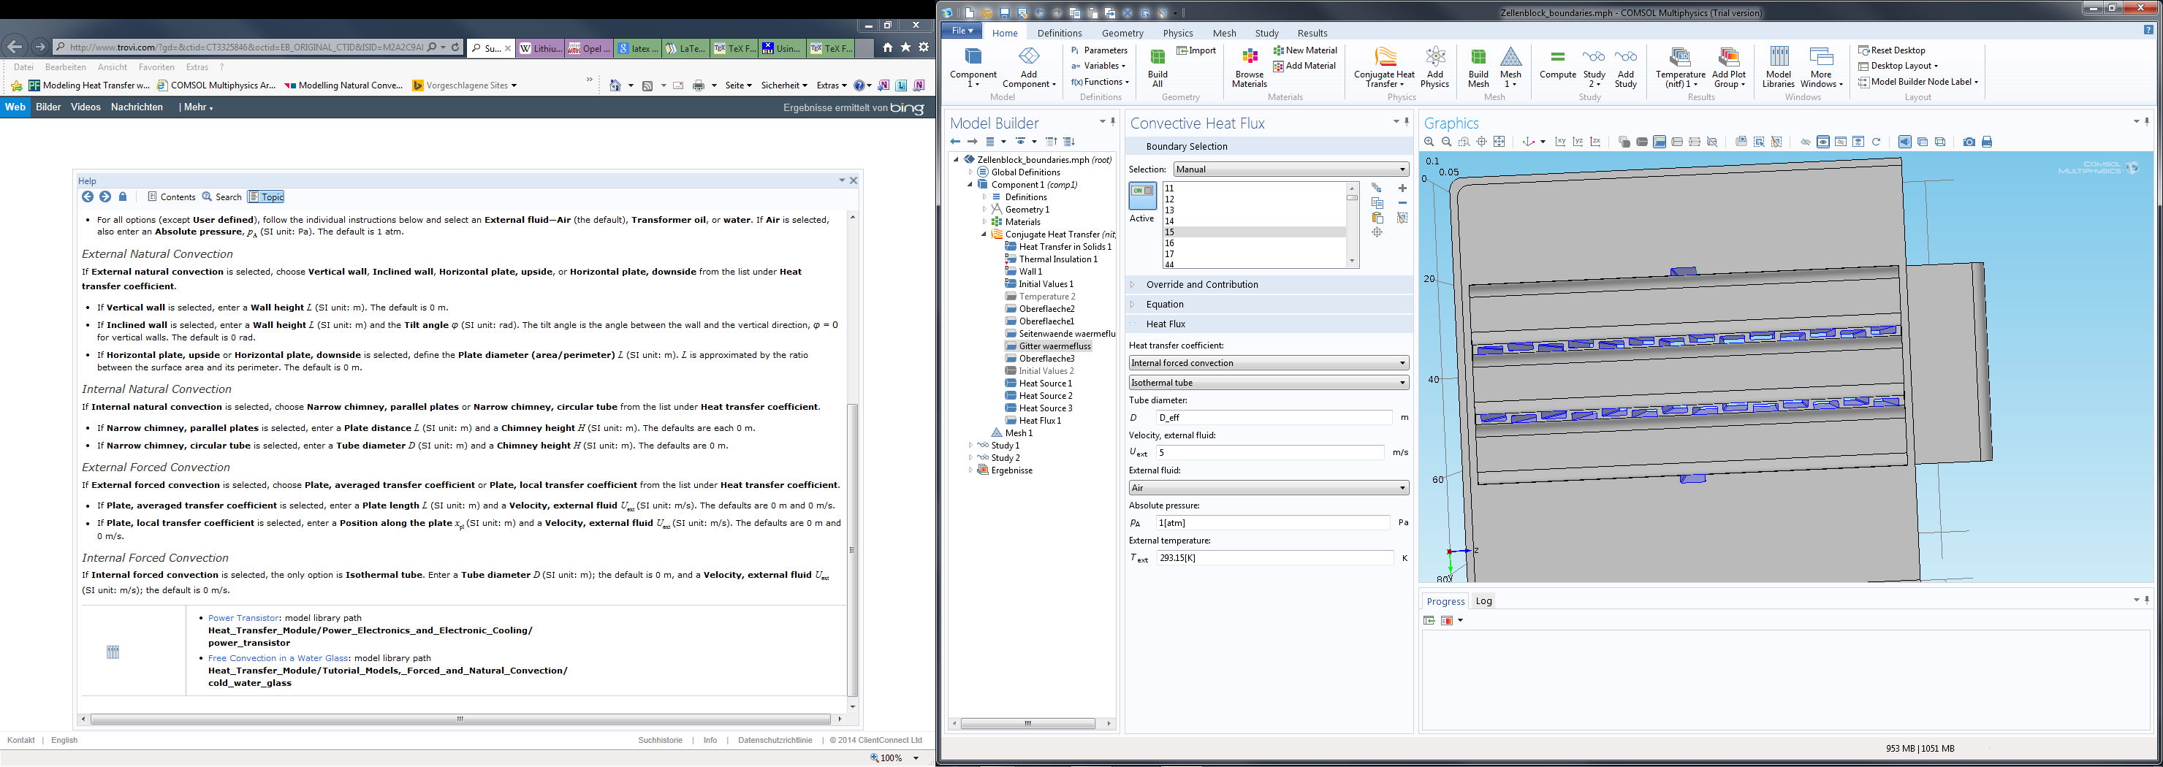Open Model Libraries from the ribbon
Image resolution: width=2163 pixels, height=767 pixels.
[1779, 67]
